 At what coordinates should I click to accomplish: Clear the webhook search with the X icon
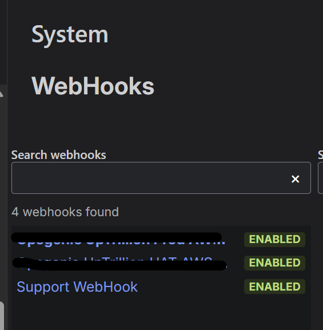click(x=295, y=179)
